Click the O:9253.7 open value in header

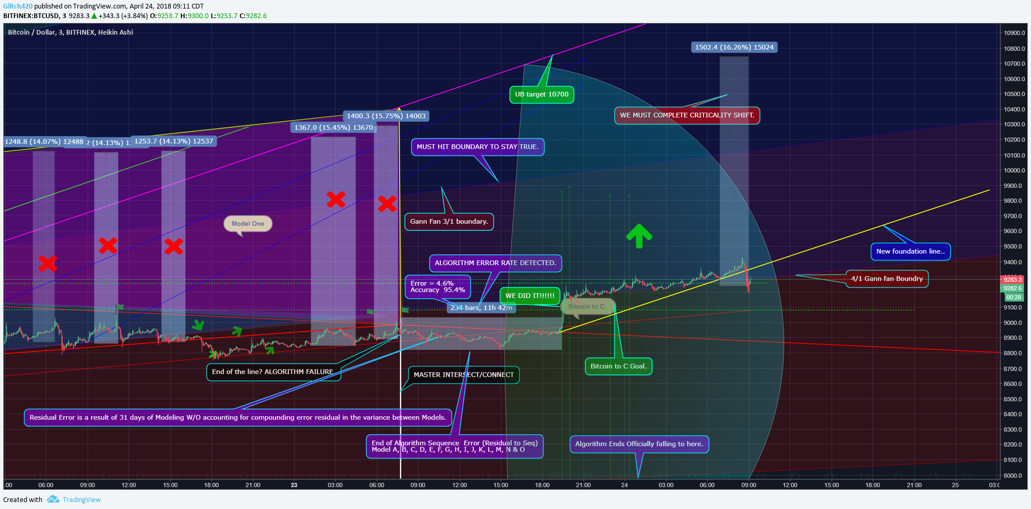tap(164, 16)
